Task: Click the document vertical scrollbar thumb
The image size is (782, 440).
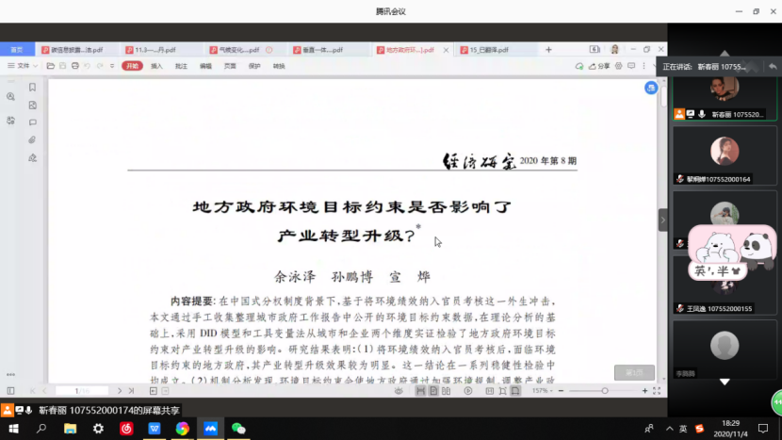Action: point(663,95)
